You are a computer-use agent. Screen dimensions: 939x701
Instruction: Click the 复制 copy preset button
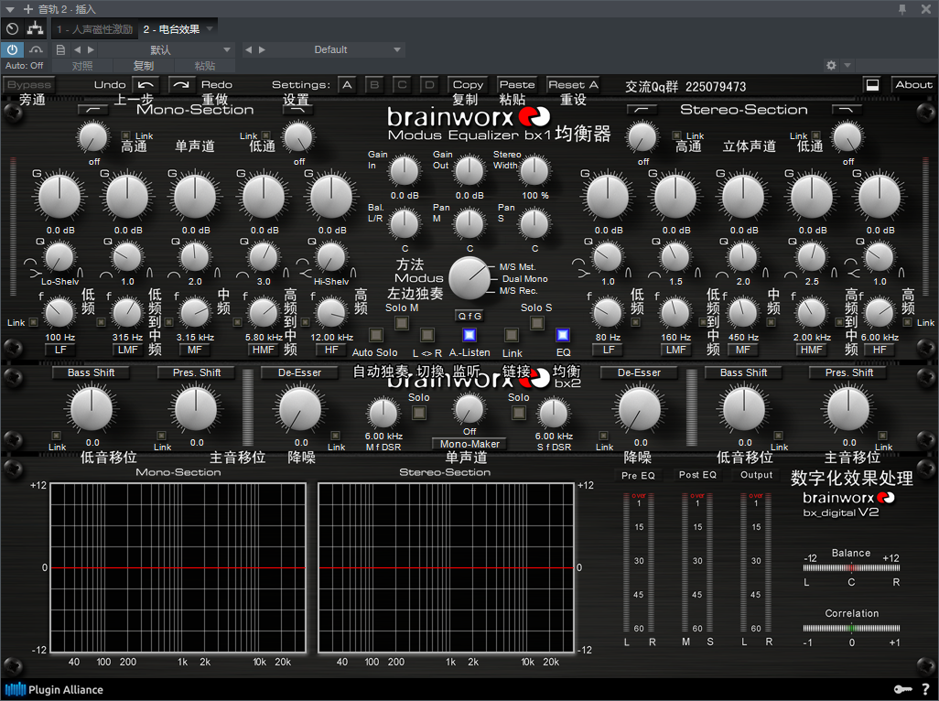pyautogui.click(x=144, y=66)
